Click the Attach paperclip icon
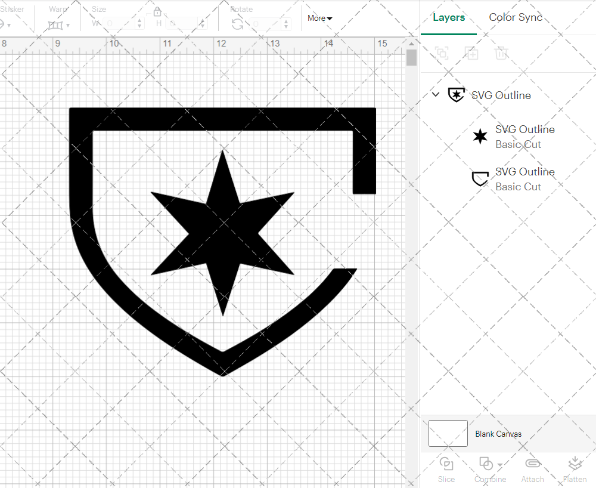Screen dimensions: 596x488 (532, 464)
